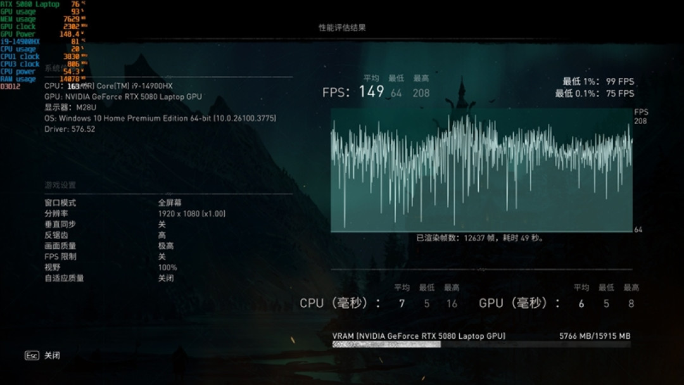The image size is (684, 385).
Task: Click the average FPS value 149
Action: (x=371, y=92)
